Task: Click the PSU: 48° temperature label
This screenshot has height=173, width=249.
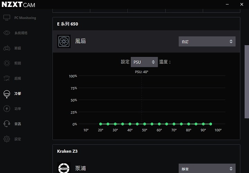Action: tap(141, 72)
